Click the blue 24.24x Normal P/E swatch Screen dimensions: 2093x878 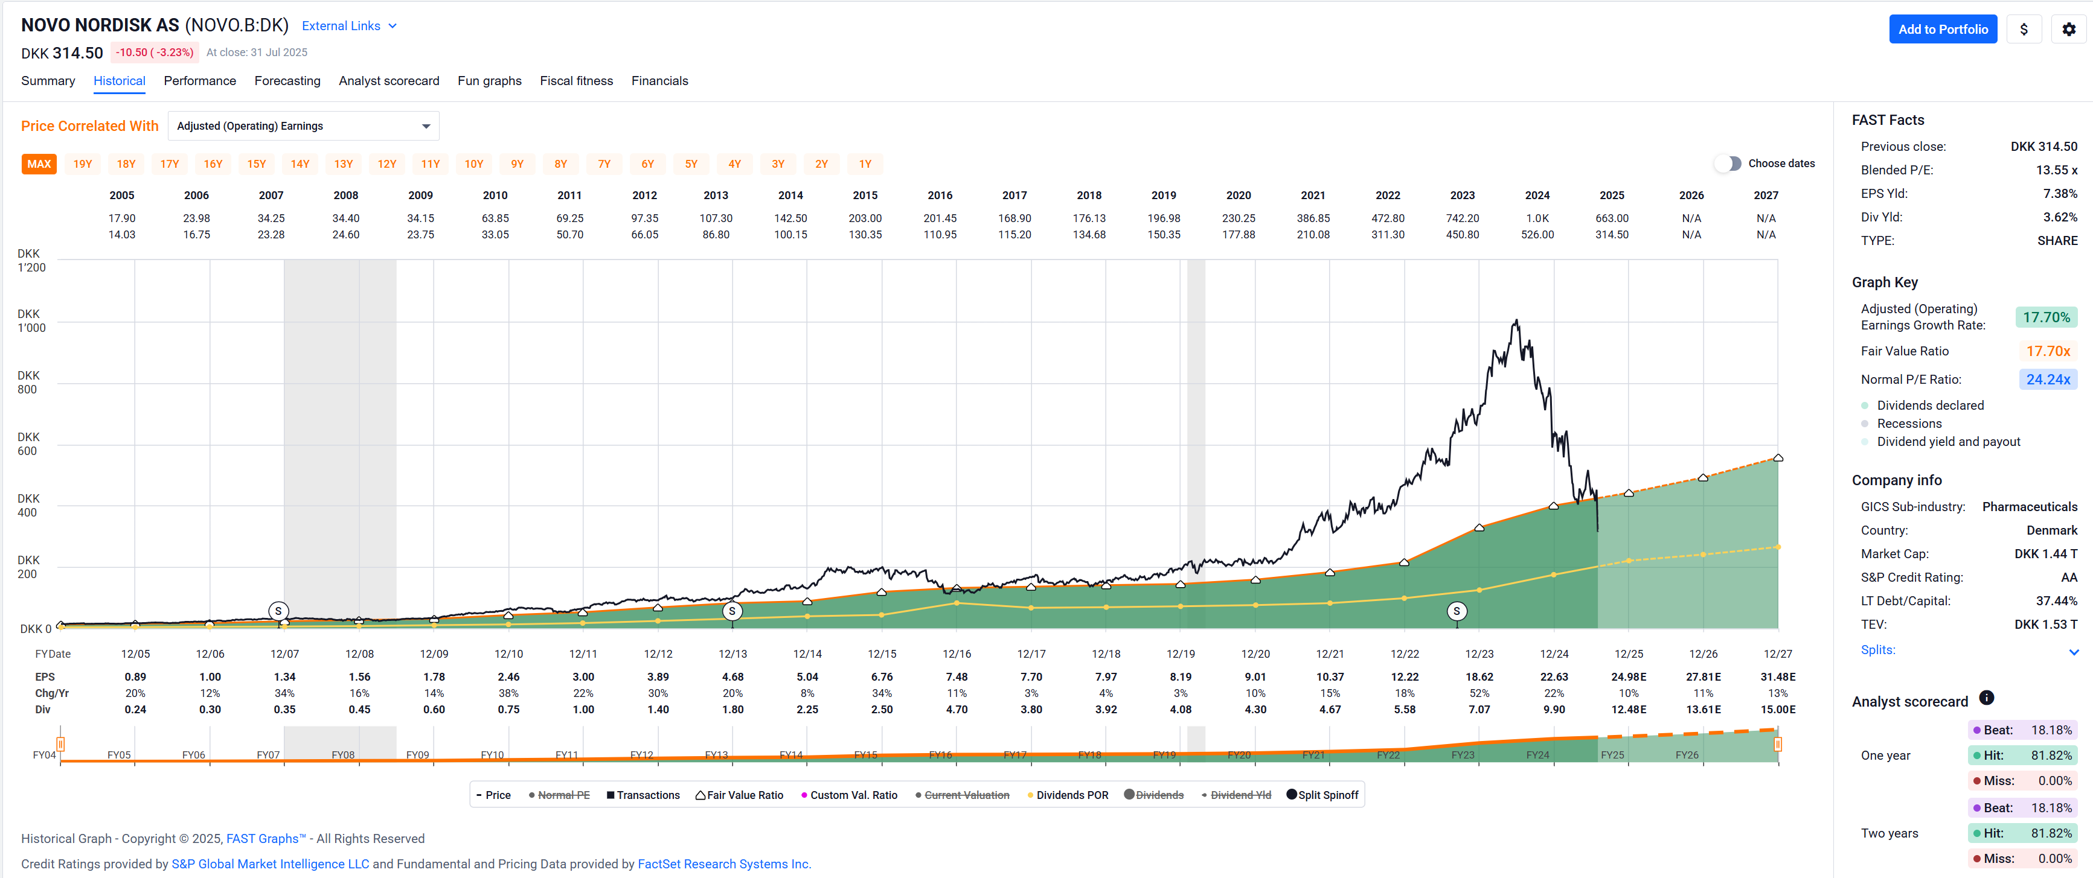(x=2048, y=380)
